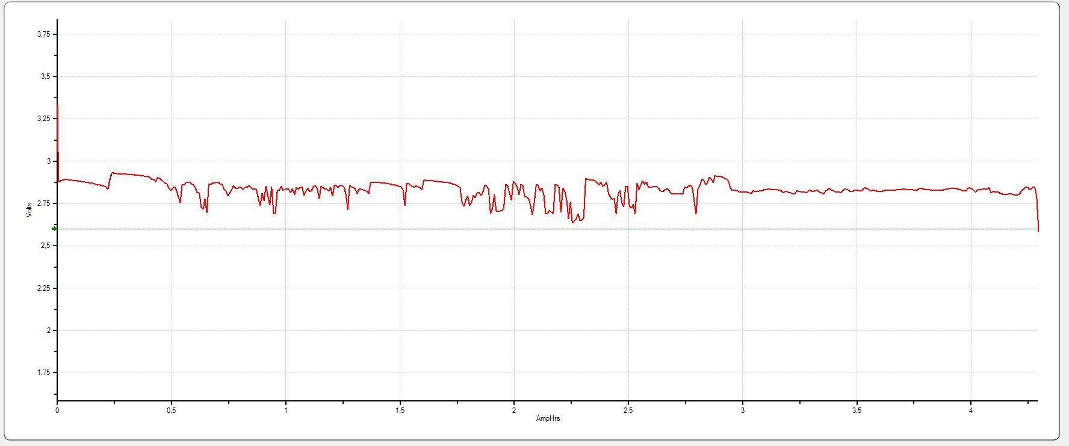1069x446 pixels.
Task: Click the 'AmpHrs' x-axis title
Action: point(548,418)
